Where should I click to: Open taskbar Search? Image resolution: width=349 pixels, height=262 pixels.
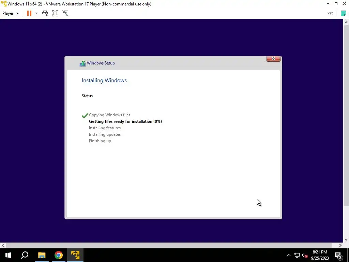point(25,255)
